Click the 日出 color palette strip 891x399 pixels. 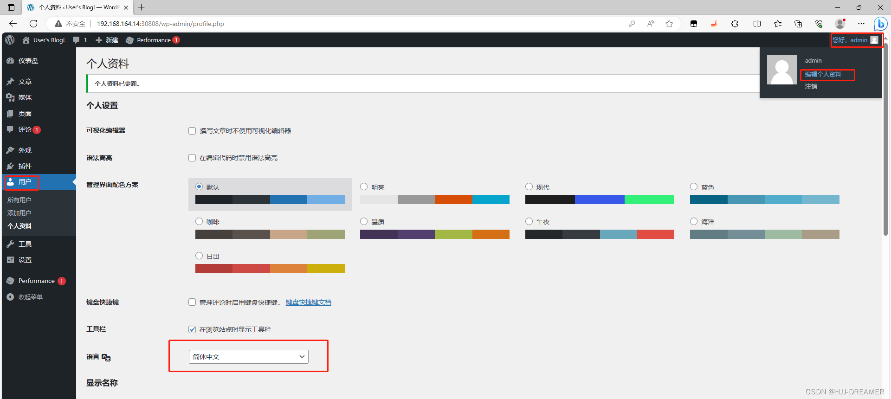click(270, 269)
